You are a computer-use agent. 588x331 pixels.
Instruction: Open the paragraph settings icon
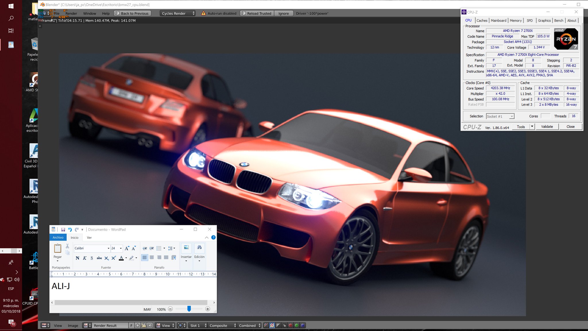click(x=173, y=257)
